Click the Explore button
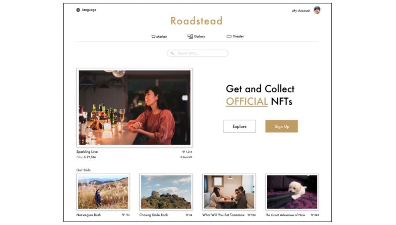Image resolution: width=396 pixels, height=225 pixels. point(239,126)
